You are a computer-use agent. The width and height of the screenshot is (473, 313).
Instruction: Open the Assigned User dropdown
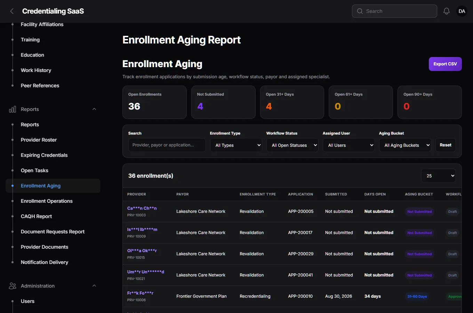pos(349,145)
